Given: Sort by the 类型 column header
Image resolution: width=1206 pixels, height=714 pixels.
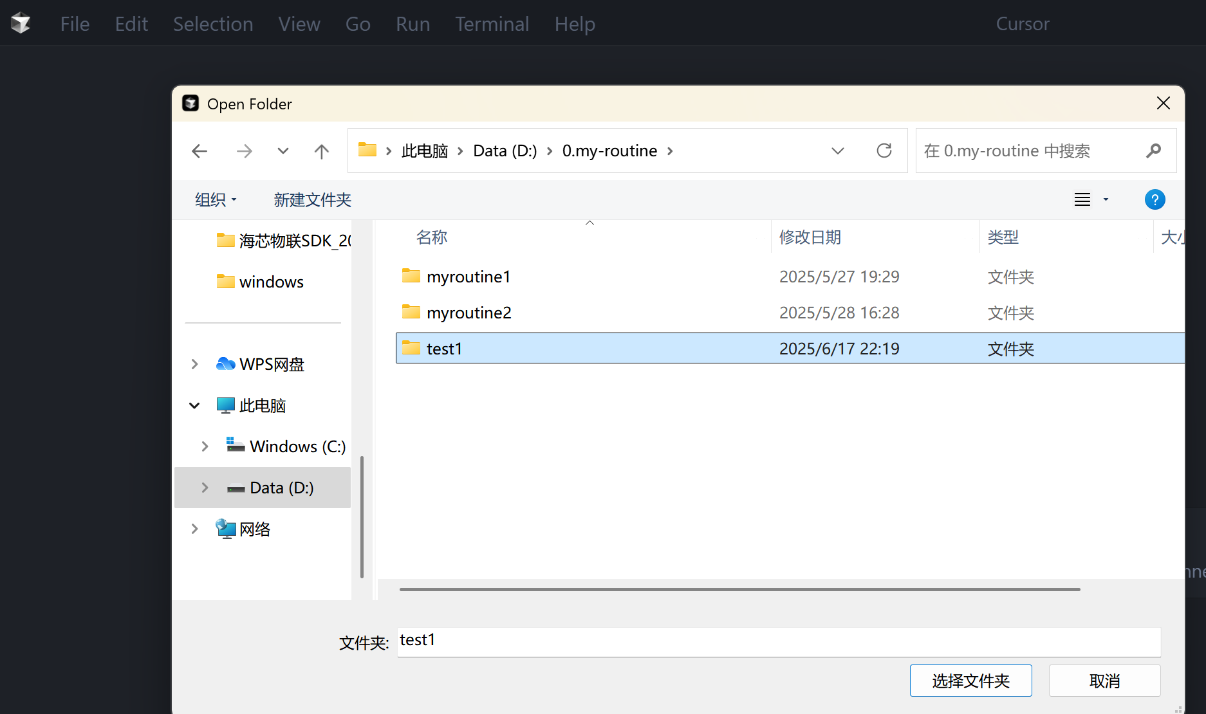Looking at the screenshot, I should [x=1003, y=237].
